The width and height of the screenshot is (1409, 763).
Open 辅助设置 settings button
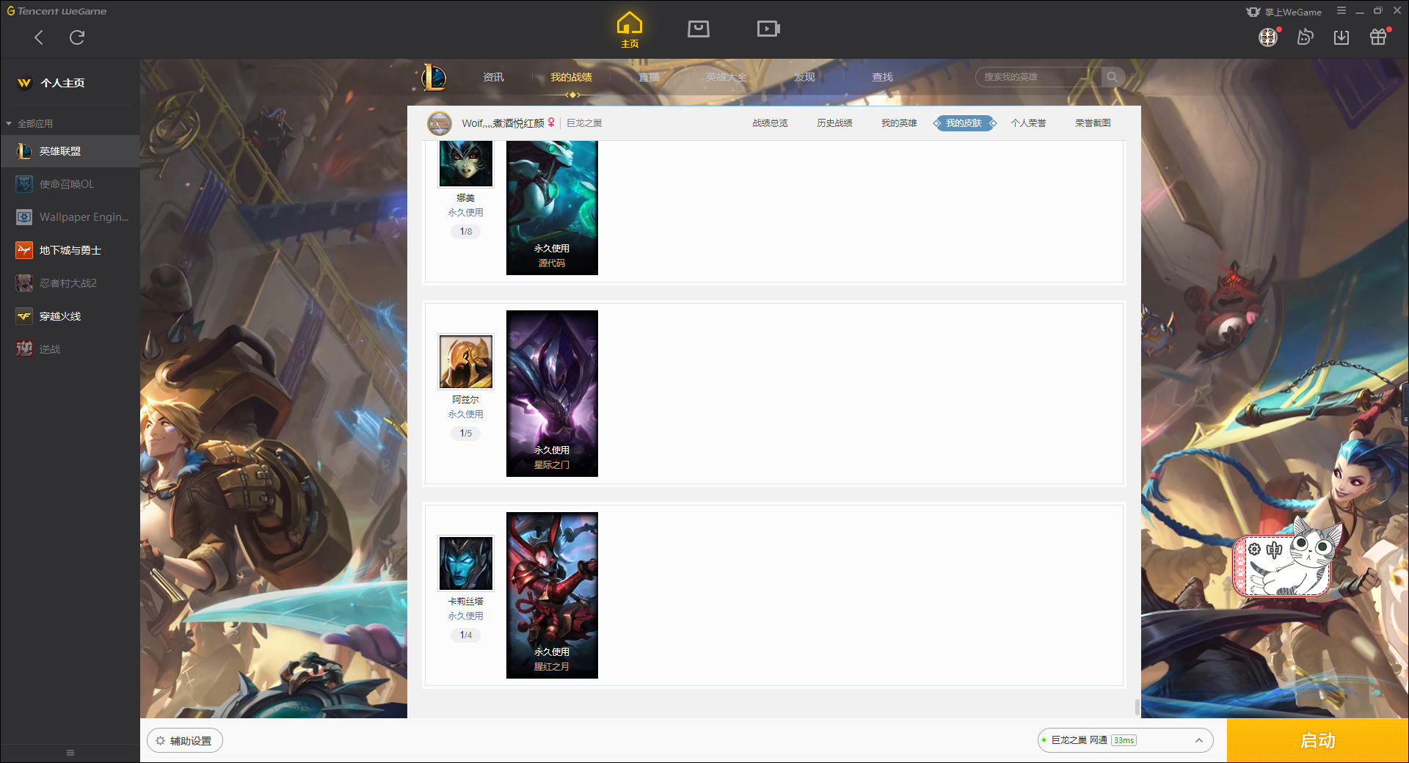(185, 741)
